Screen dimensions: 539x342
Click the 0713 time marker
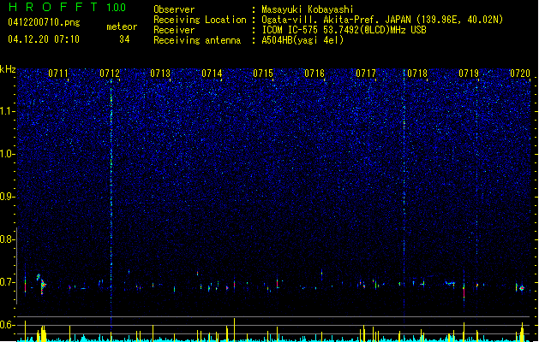pos(160,74)
